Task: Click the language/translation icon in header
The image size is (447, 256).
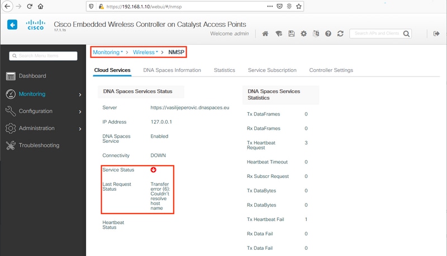Action: (316, 33)
